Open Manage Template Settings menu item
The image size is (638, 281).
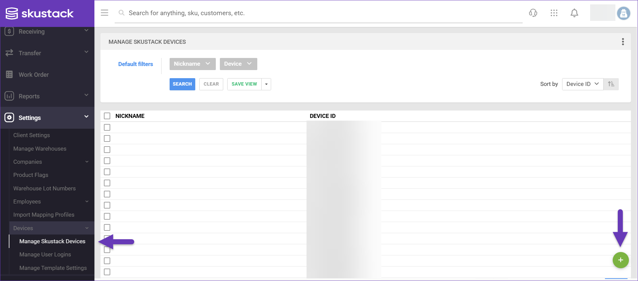tap(53, 268)
